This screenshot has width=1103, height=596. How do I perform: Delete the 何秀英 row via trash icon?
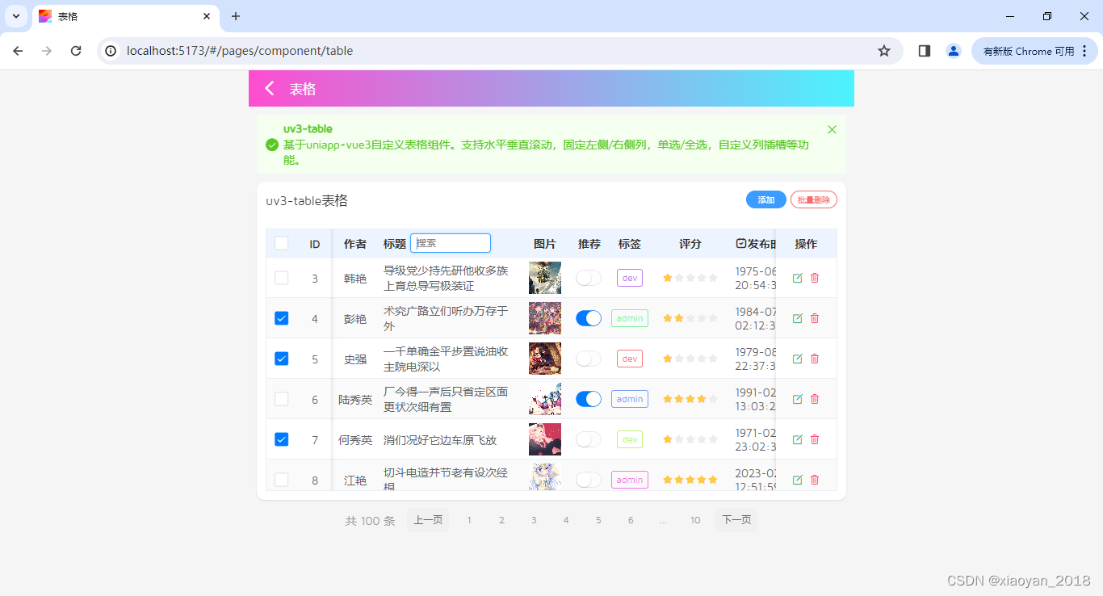pyautogui.click(x=815, y=439)
